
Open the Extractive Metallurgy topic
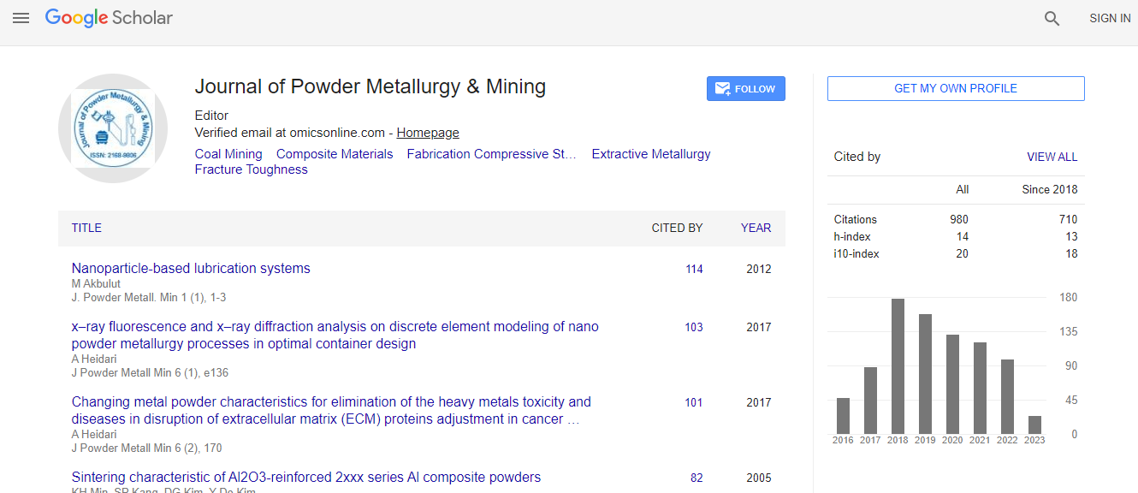(650, 154)
